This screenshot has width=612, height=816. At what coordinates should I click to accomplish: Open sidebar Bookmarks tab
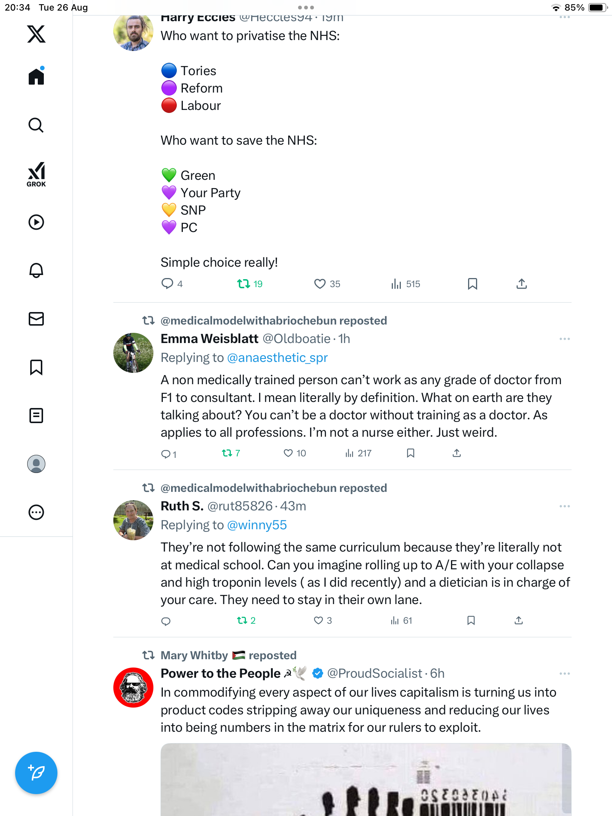(x=36, y=367)
